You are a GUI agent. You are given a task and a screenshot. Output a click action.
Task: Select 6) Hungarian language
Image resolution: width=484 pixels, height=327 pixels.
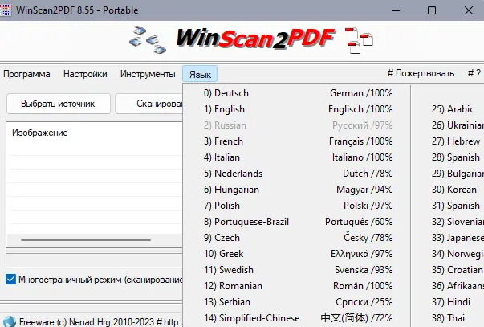(x=298, y=190)
